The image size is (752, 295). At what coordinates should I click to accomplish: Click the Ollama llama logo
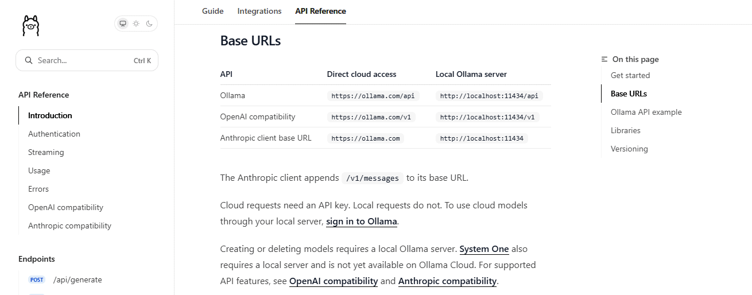coord(31,25)
